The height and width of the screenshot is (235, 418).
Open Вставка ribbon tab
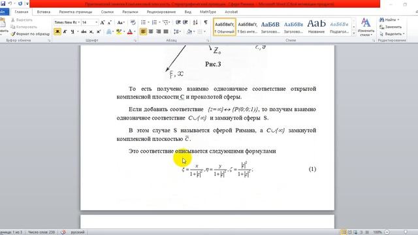(44, 12)
